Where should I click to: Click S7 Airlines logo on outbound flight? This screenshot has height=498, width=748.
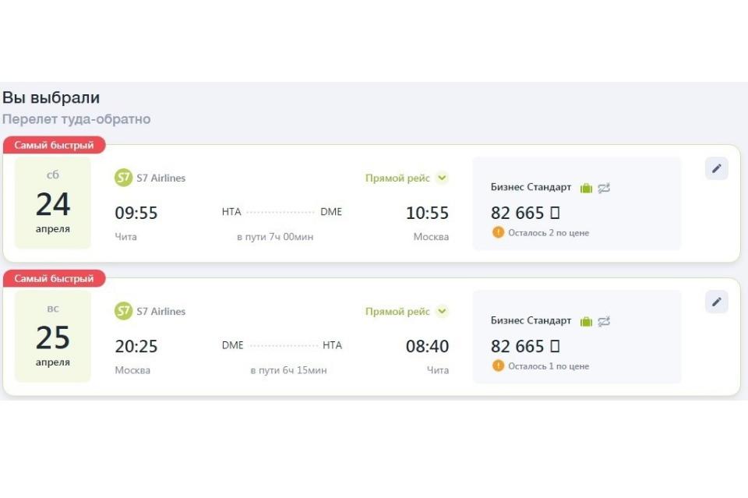coord(124,178)
